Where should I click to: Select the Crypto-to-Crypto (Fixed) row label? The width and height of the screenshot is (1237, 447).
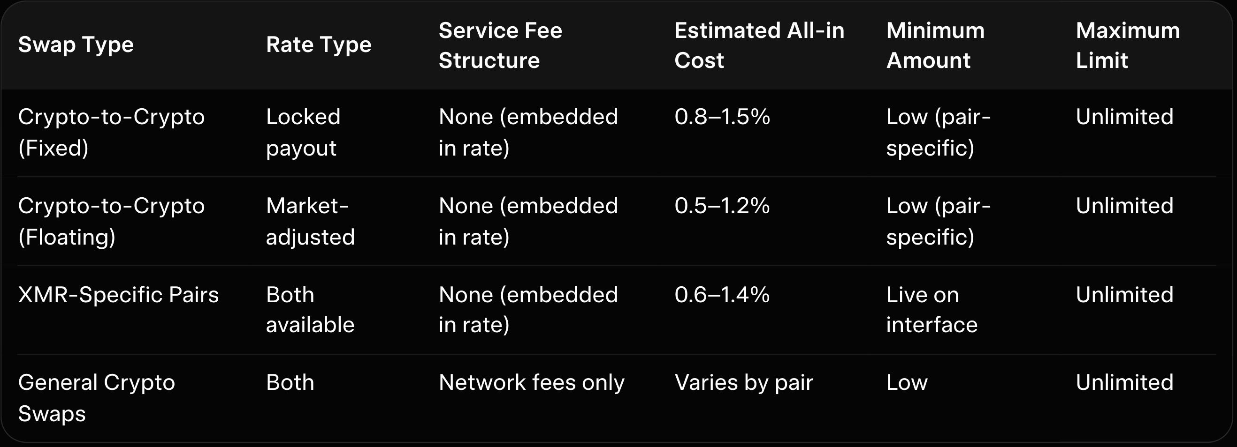[111, 132]
